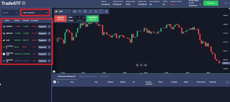Open the indicators icon in chart toolbar
The image size is (230, 102).
pos(85,11)
